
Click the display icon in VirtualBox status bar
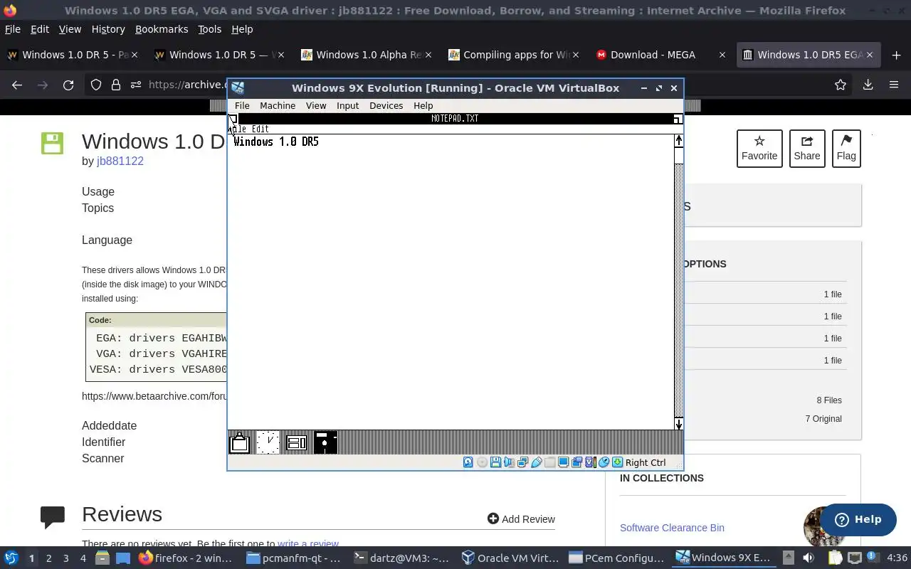[x=563, y=462]
